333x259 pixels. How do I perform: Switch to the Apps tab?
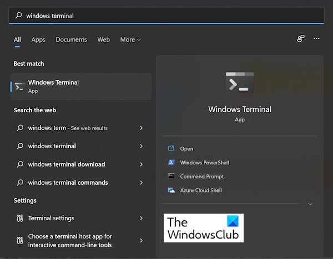pos(38,40)
